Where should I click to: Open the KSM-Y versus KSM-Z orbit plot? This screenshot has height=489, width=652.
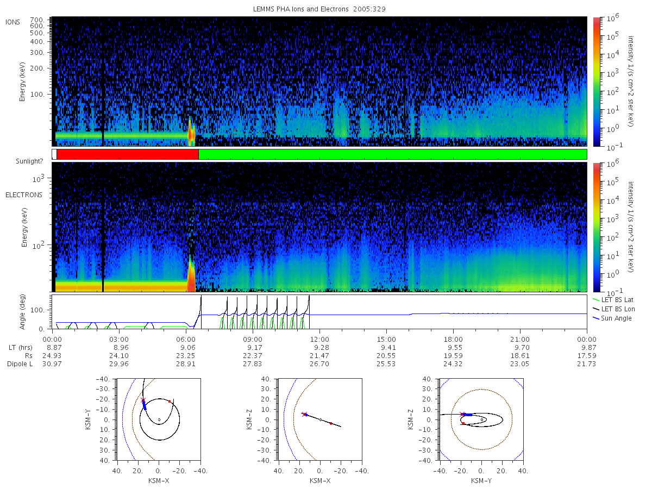pos(481,419)
